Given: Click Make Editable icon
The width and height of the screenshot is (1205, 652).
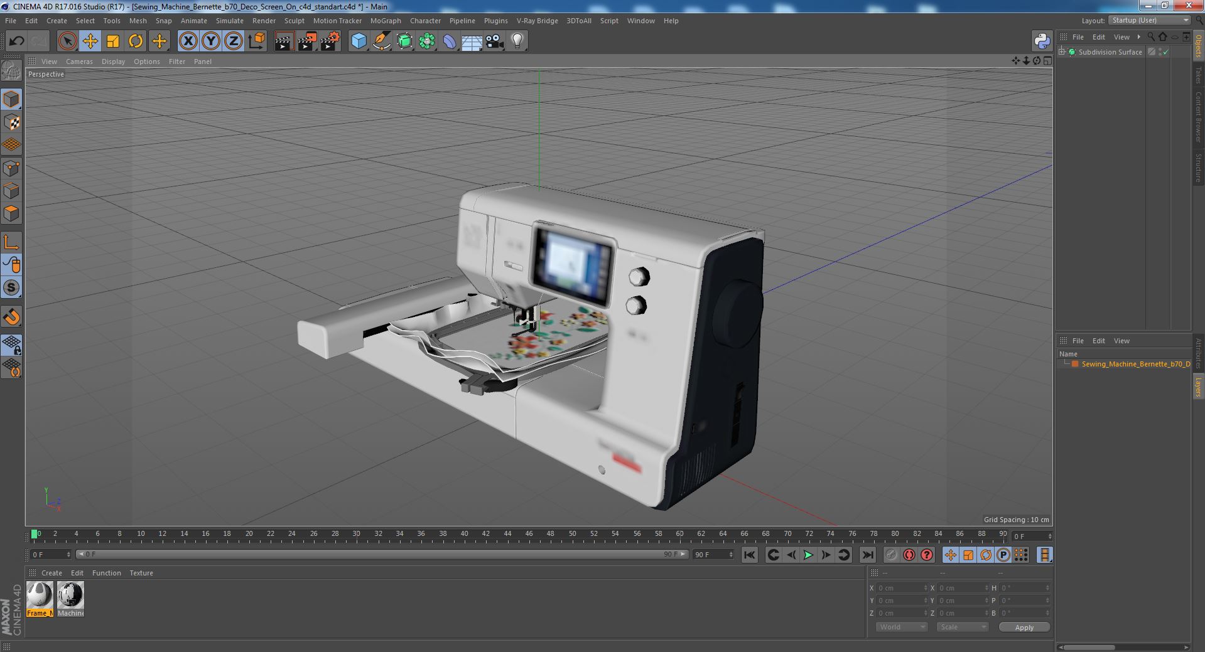Looking at the screenshot, I should tap(11, 71).
